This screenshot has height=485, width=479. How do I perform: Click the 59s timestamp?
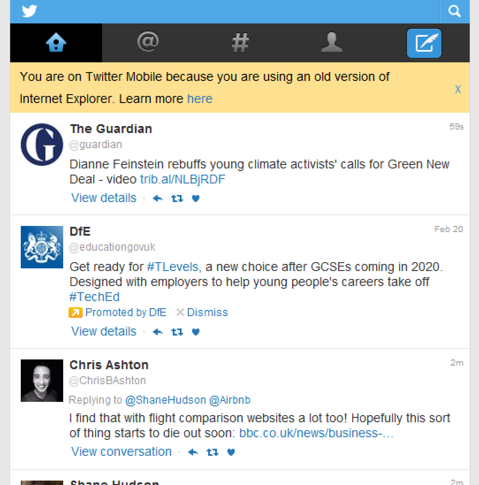point(456,126)
